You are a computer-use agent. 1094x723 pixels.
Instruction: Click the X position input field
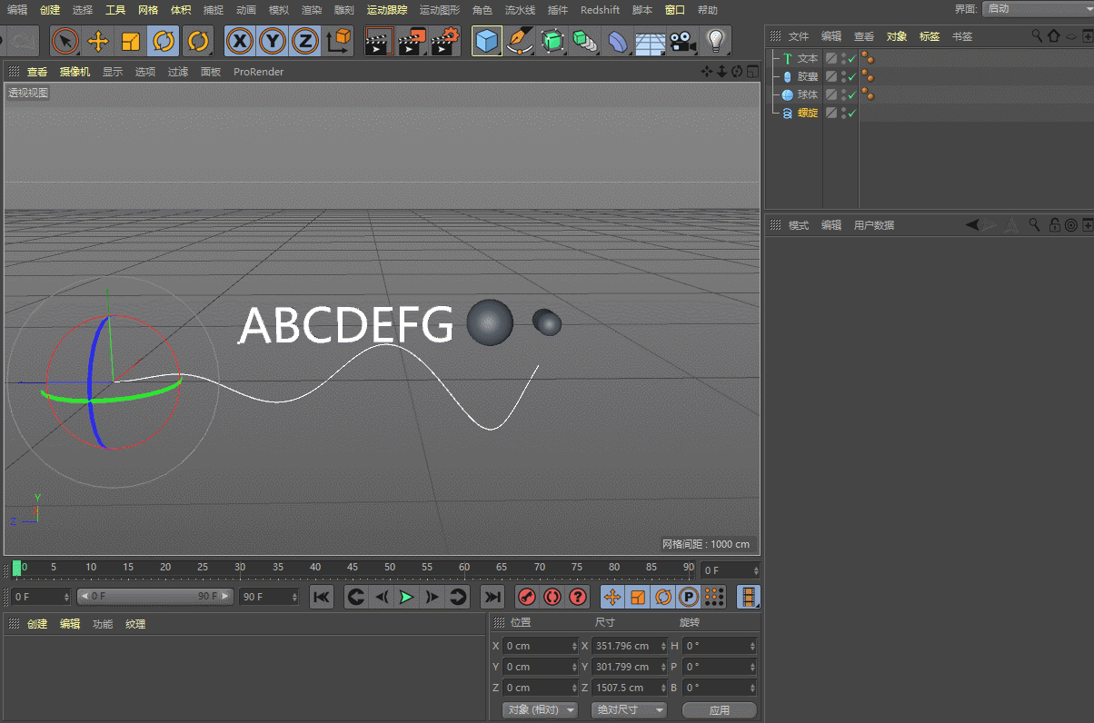tap(541, 645)
